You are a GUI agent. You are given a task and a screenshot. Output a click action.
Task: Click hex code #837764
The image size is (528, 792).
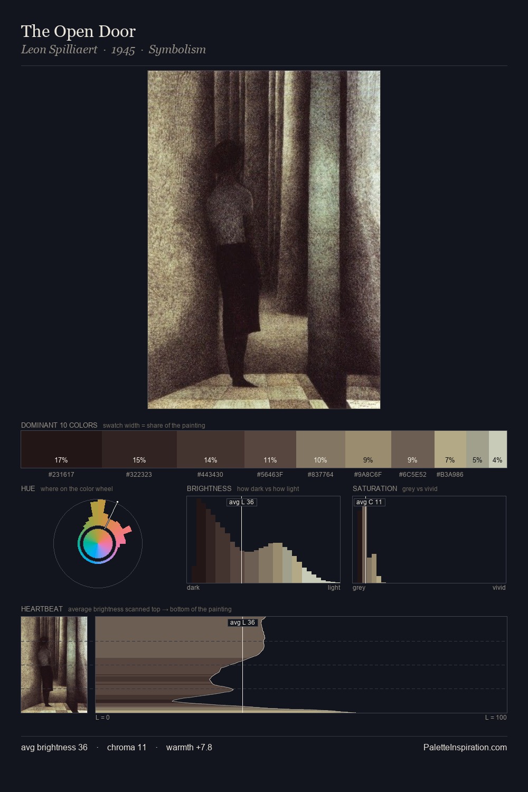[x=320, y=475]
